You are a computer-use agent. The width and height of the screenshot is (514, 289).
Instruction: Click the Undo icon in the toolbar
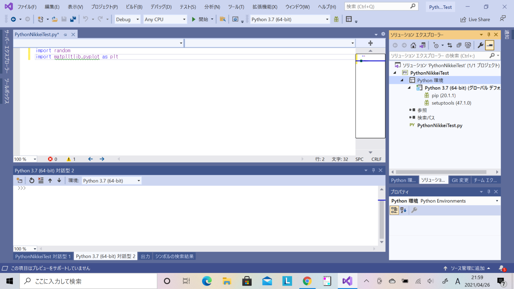86,19
